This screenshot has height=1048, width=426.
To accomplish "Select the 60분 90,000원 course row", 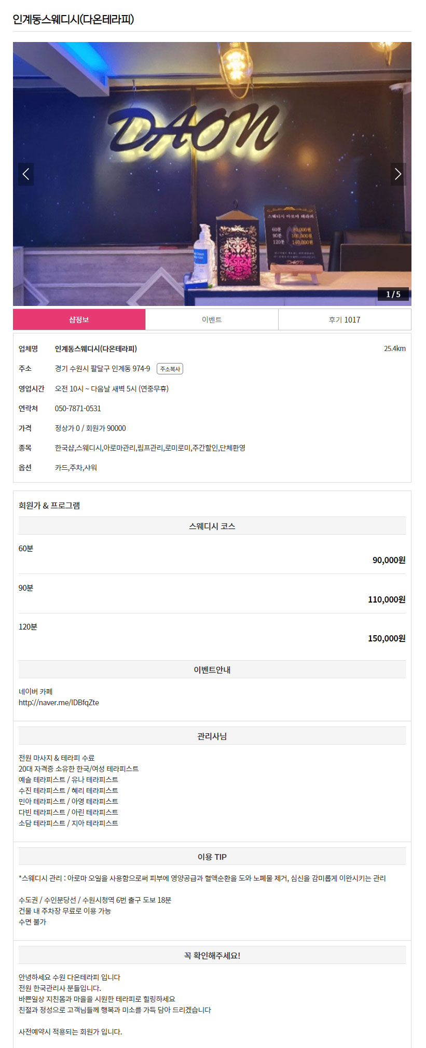I will coord(212,554).
